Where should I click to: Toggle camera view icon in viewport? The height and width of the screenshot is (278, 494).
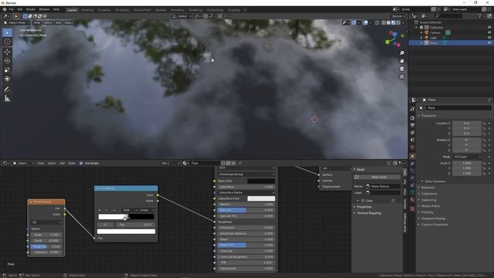[x=401, y=69]
